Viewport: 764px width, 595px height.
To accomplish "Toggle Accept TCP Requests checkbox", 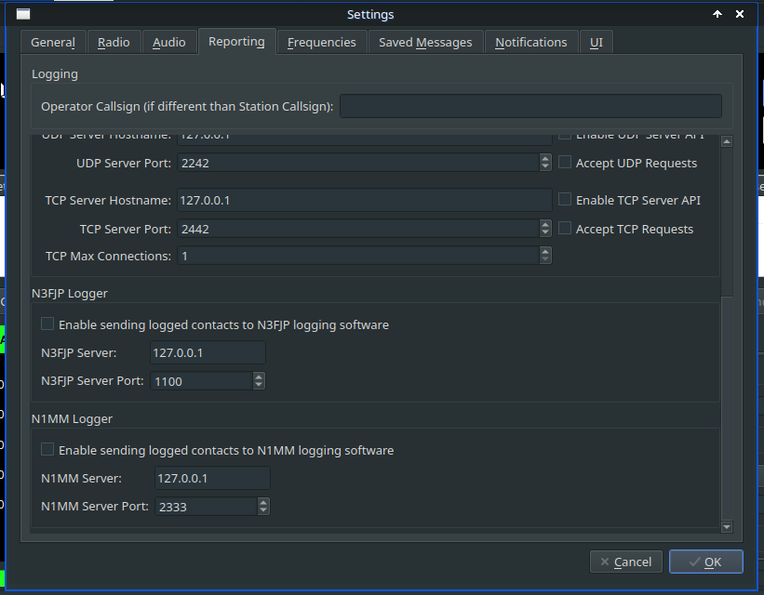I will pos(565,229).
